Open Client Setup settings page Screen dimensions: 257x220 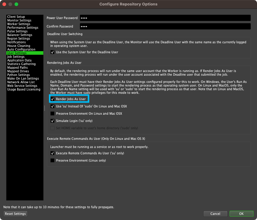pos(25,17)
